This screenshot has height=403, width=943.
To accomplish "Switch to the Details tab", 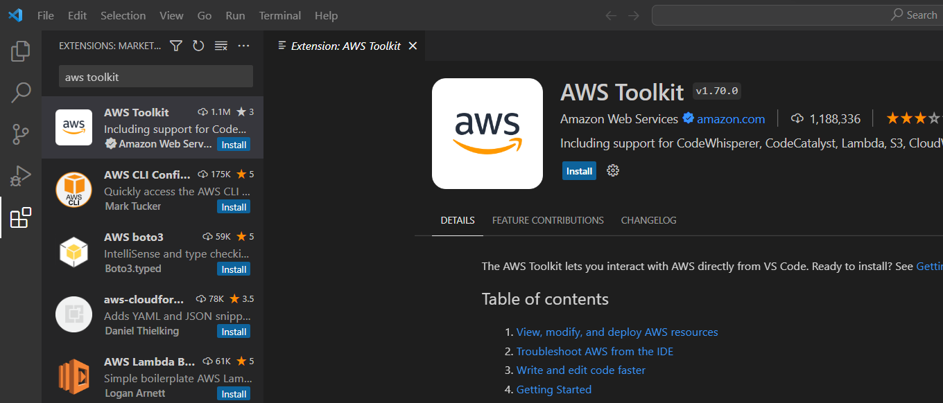I will [x=458, y=220].
